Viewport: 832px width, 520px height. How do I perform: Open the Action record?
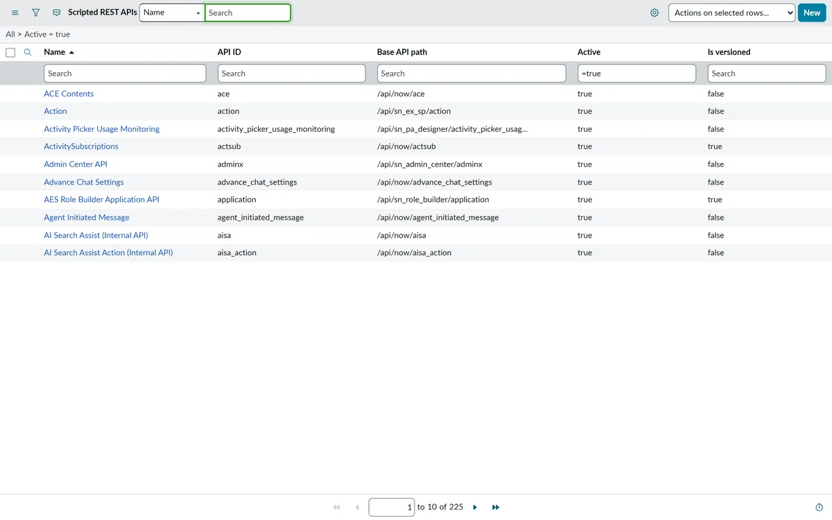[55, 111]
